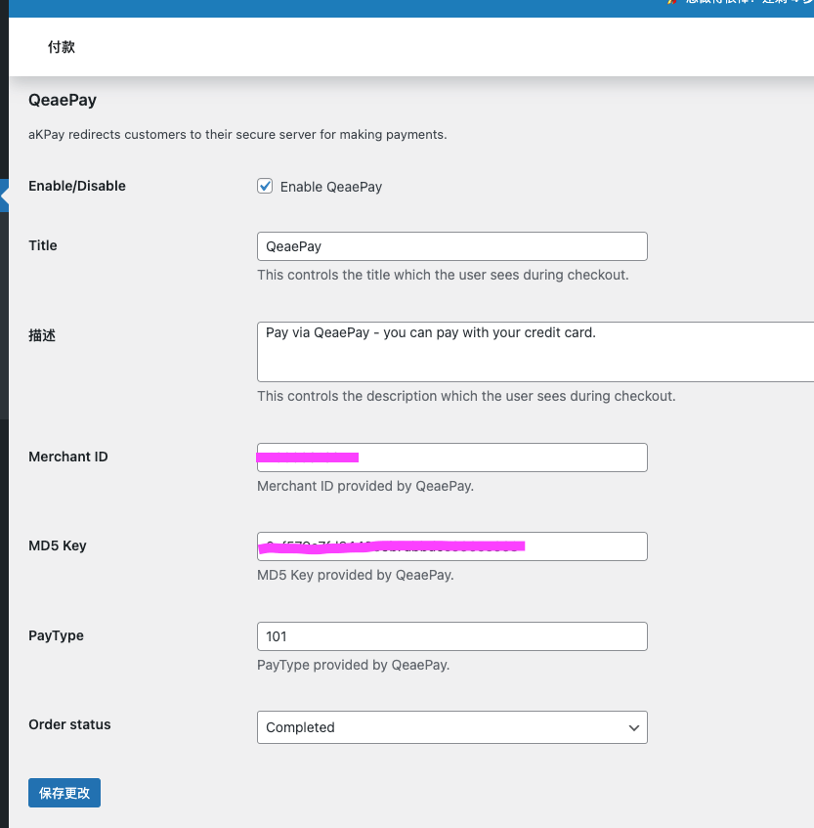Open the Order status dropdown

coord(452,727)
